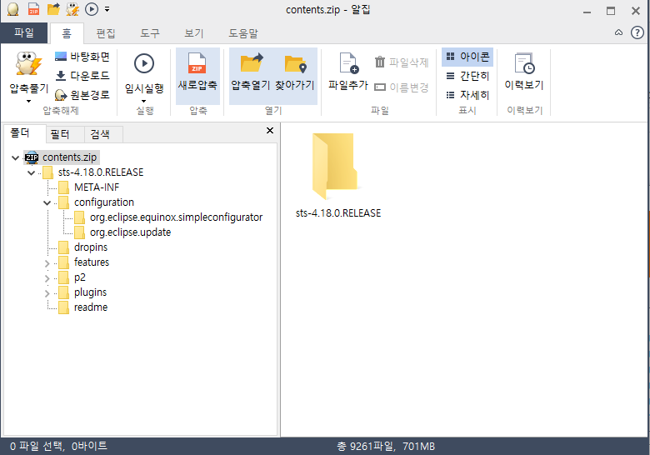Image resolution: width=650 pixels, height=455 pixels.
Task: Click the 이력보기 history icon
Action: coord(524,63)
